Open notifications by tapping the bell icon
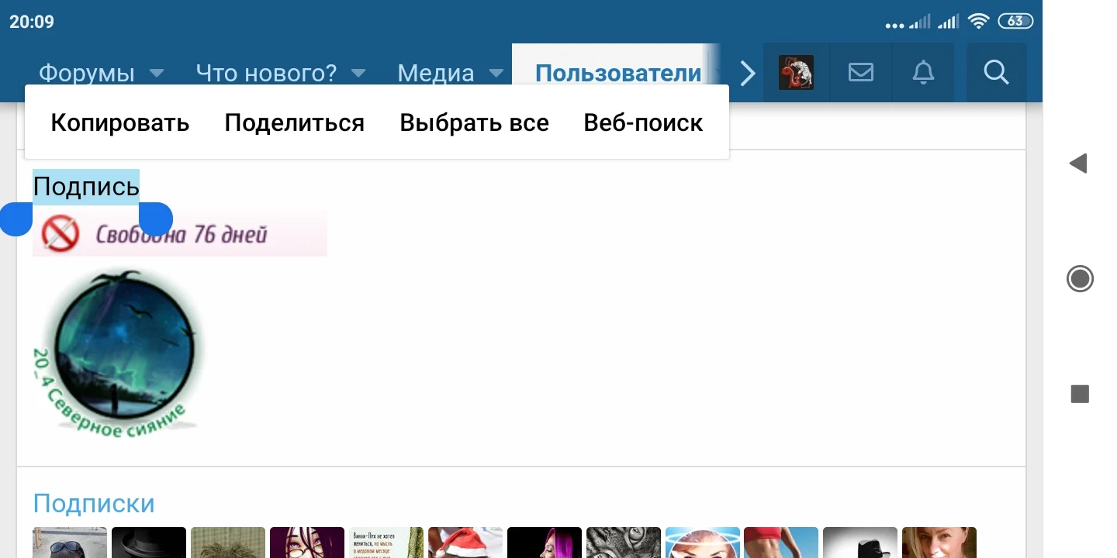The image size is (1117, 558). 923,72
